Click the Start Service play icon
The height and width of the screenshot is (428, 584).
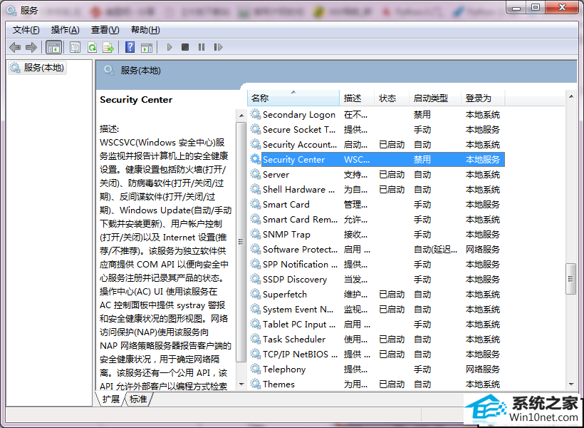[x=170, y=47]
